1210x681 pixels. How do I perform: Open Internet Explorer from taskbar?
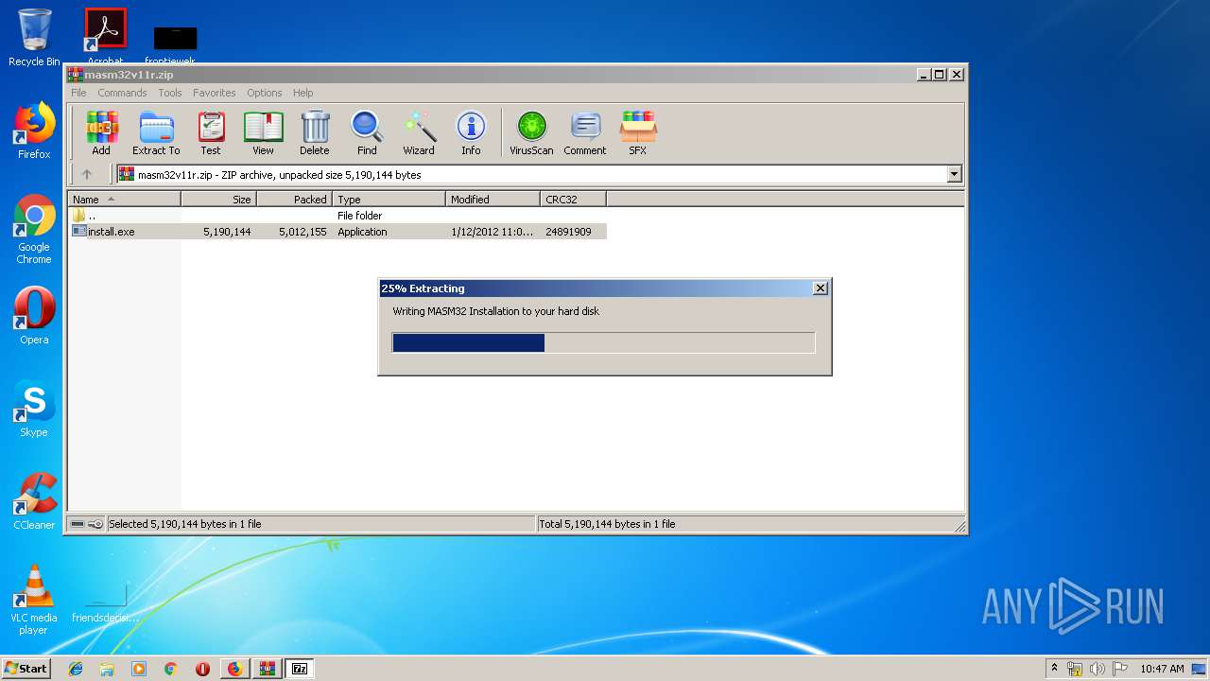click(x=76, y=669)
